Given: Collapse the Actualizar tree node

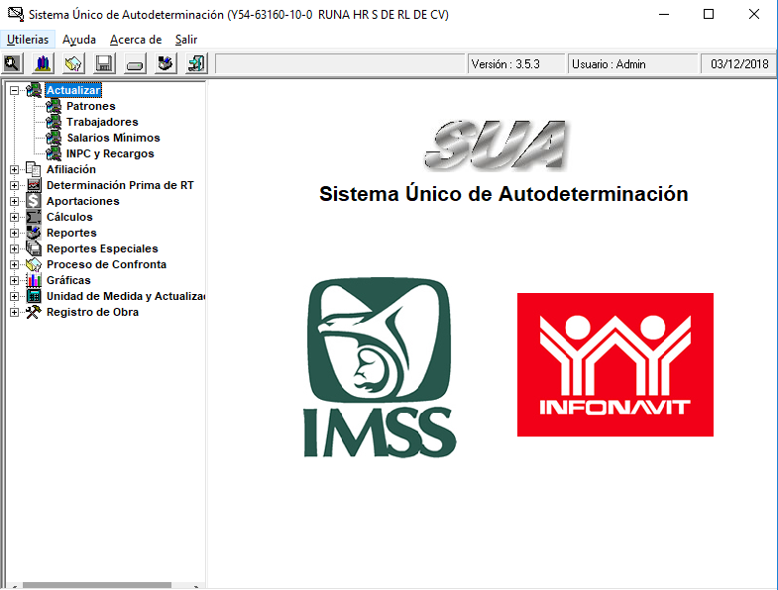Looking at the screenshot, I should 15,90.
